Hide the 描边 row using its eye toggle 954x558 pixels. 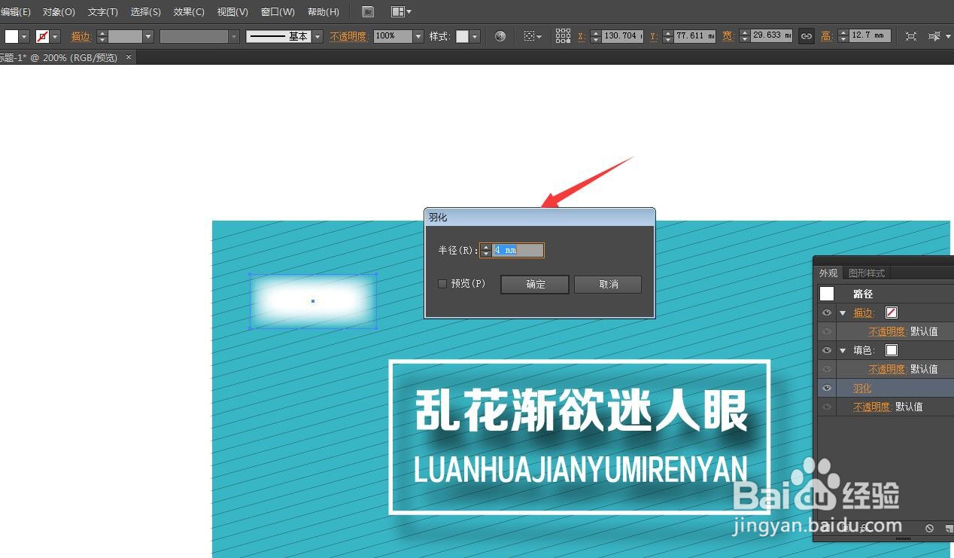[x=826, y=313]
